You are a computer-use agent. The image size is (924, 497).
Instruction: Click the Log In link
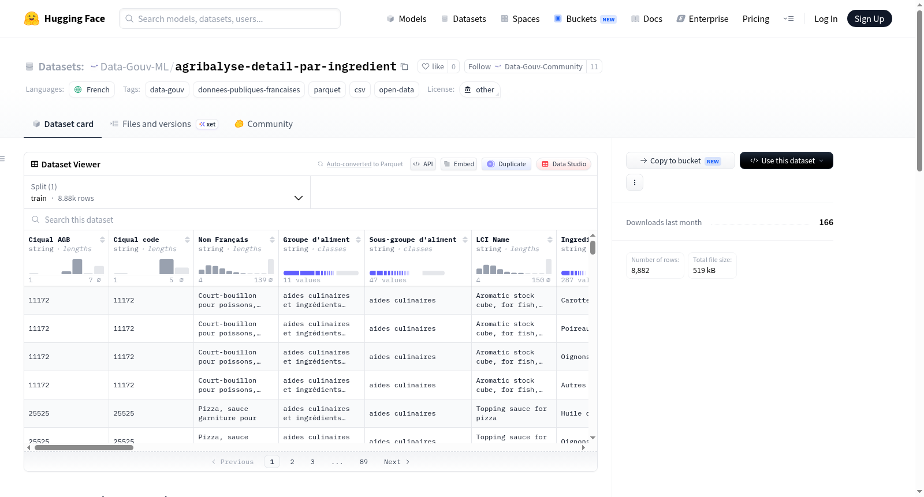826,18
